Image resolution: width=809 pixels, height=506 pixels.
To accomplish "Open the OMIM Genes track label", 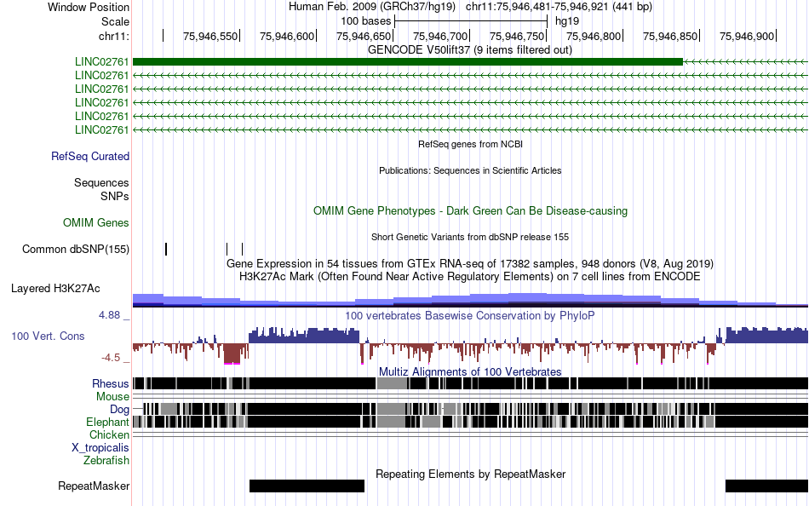I will click(96, 223).
